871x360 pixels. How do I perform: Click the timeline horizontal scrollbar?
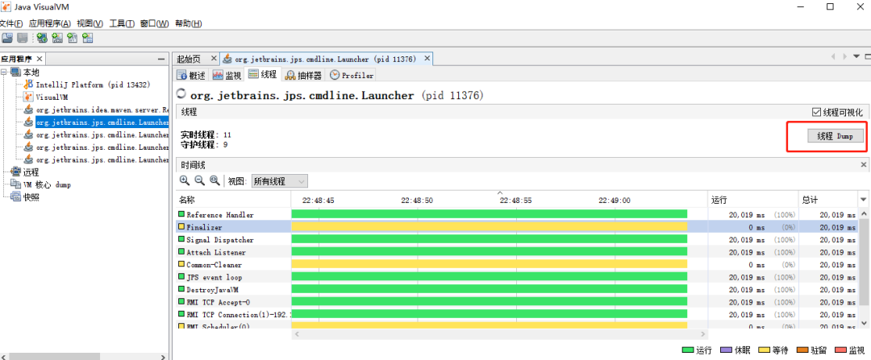(500, 334)
